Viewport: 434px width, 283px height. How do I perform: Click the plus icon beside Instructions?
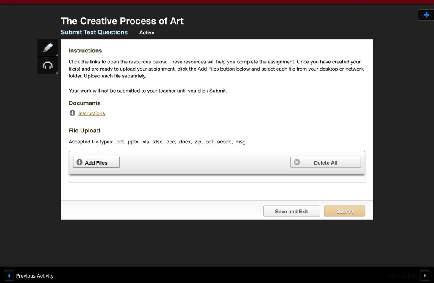point(72,113)
